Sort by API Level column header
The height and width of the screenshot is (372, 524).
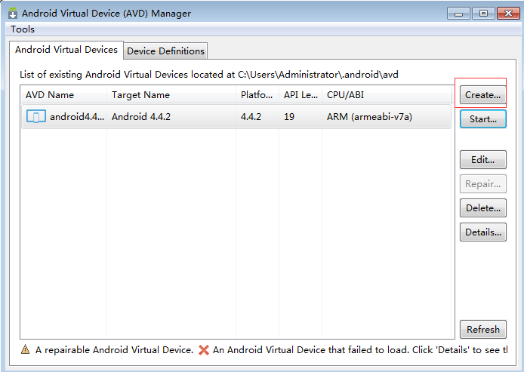pyautogui.click(x=301, y=95)
